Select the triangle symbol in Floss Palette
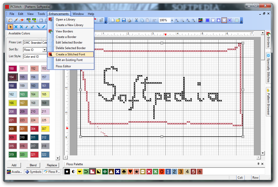 [111, 172]
